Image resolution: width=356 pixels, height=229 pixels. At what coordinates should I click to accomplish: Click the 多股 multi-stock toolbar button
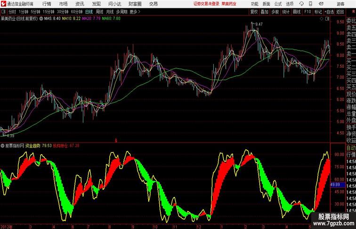pos(275,12)
